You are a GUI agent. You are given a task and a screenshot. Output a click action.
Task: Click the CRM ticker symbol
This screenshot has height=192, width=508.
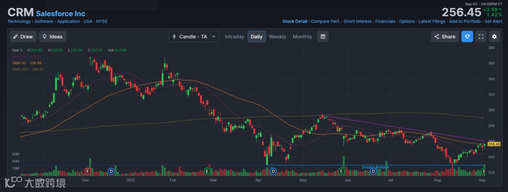point(20,13)
